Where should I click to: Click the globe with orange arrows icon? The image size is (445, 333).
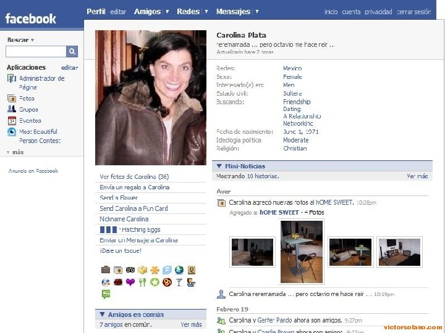click(106, 282)
